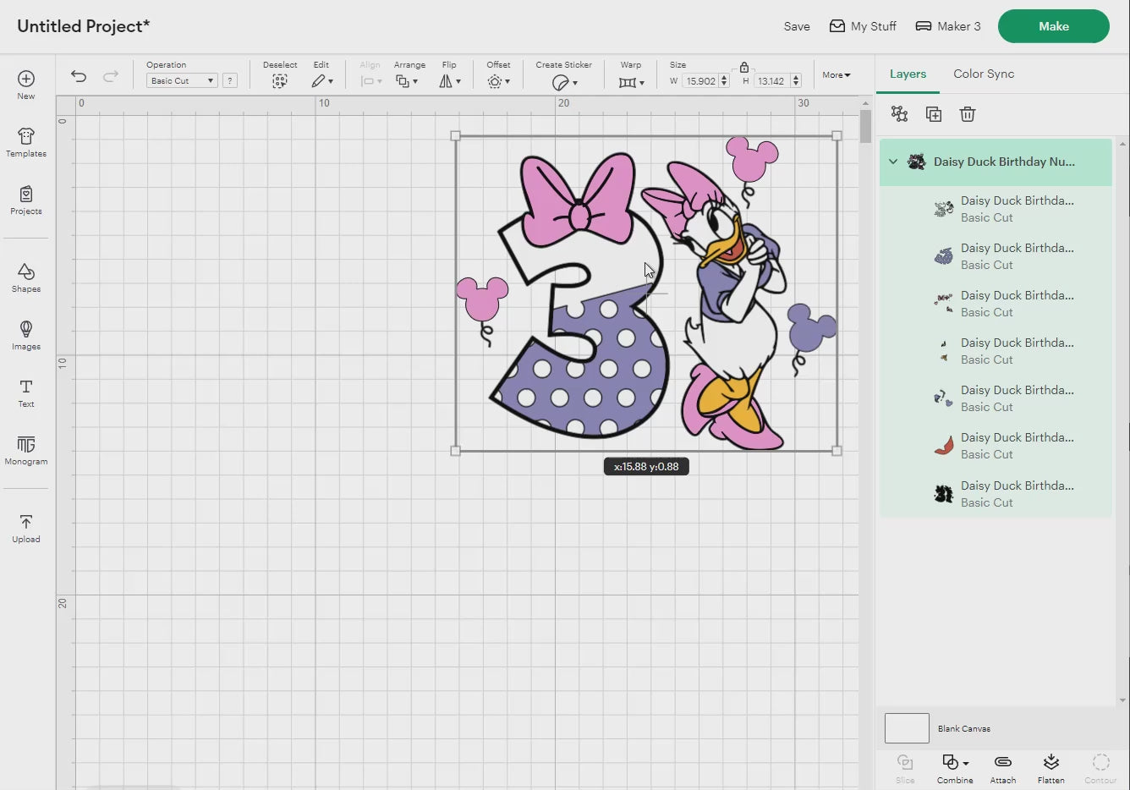Open the Monogram tool

pyautogui.click(x=26, y=450)
